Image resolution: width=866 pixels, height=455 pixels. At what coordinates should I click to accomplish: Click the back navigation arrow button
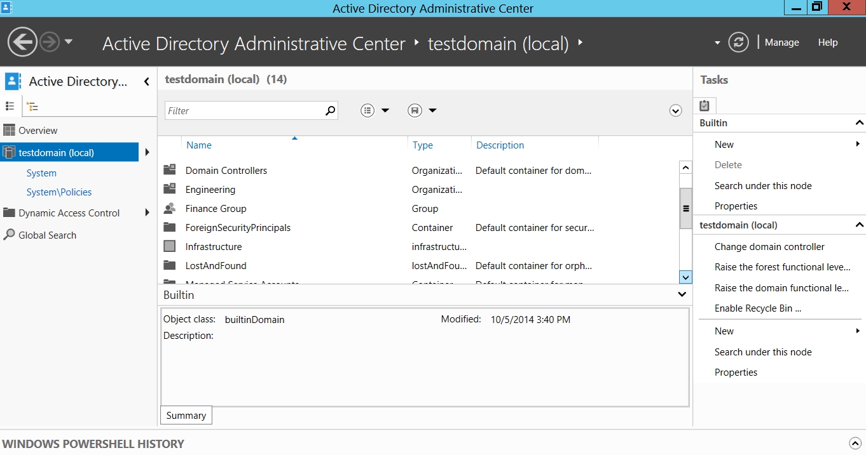pos(22,43)
